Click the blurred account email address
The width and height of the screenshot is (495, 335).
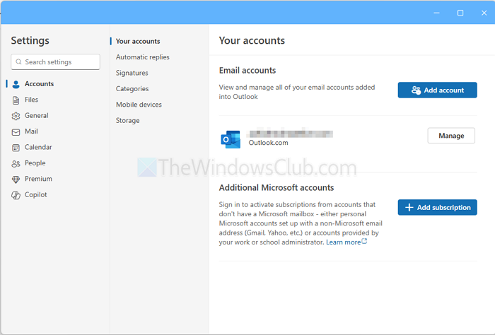(291, 134)
